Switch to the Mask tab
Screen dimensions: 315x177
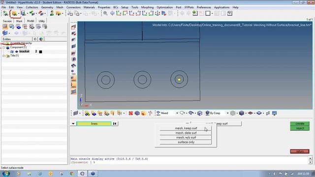pyautogui.click(x=19, y=21)
